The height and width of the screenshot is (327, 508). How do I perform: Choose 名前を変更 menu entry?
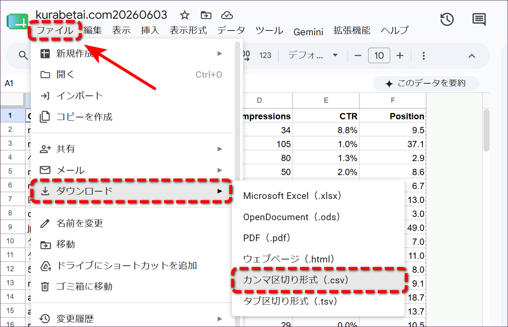pos(132,223)
